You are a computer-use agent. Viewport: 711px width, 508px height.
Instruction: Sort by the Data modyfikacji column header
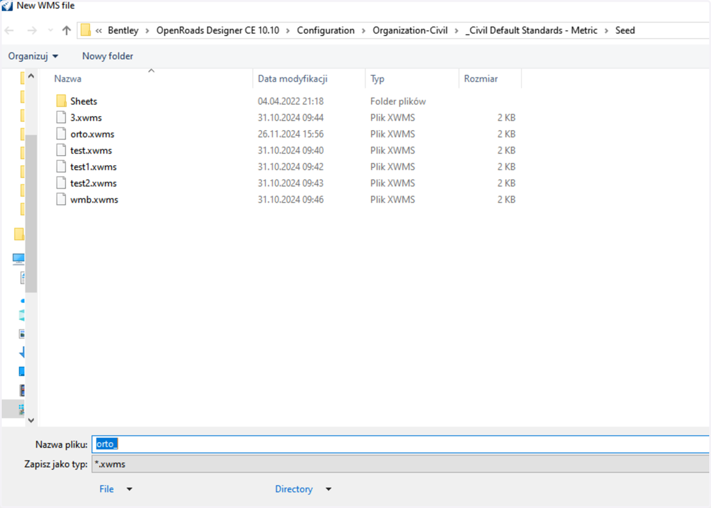[x=293, y=79]
